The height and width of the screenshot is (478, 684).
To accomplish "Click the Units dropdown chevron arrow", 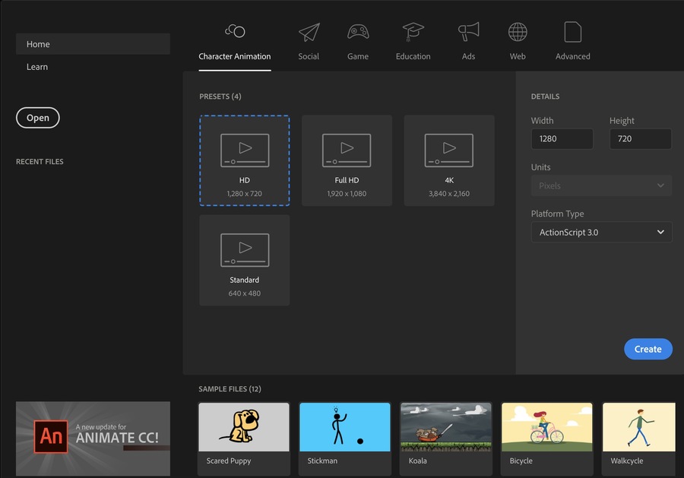I will point(660,185).
